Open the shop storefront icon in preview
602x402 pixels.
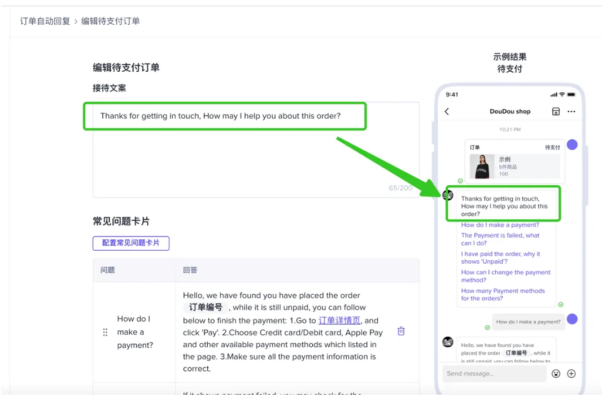[556, 111]
